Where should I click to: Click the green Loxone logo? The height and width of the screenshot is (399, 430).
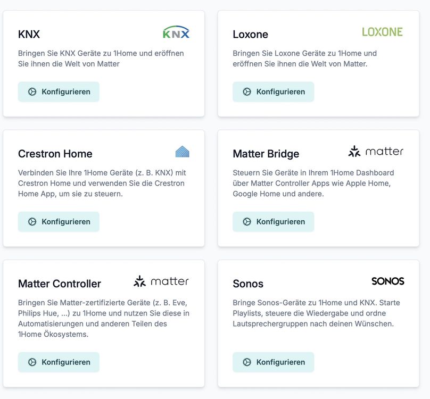382,32
